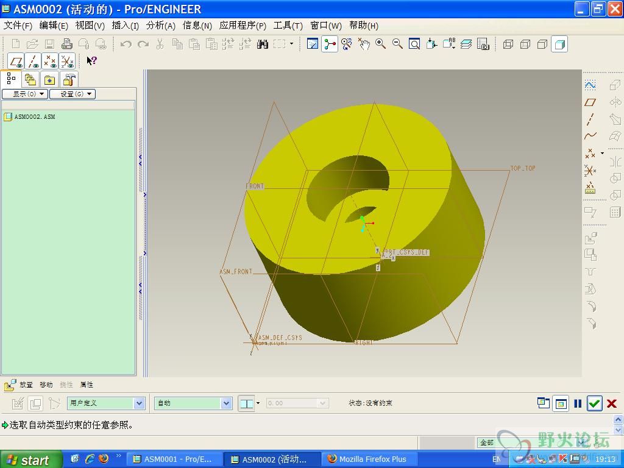The height and width of the screenshot is (468, 624).
Task: Open the 放置 placement panel
Action: click(x=26, y=385)
